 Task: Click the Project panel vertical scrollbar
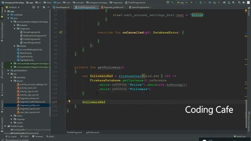50,63
